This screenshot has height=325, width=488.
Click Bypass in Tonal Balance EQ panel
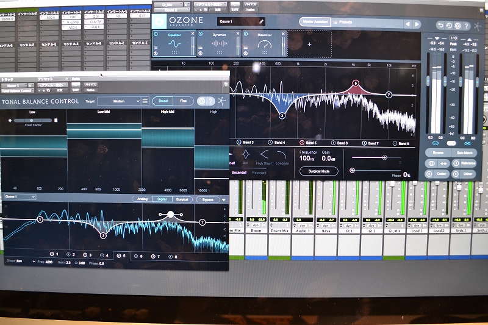point(207,199)
